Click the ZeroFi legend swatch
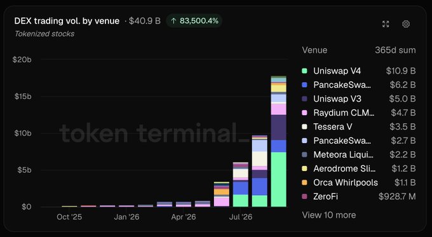The width and height of the screenshot is (432, 237). pyautogui.click(x=304, y=196)
